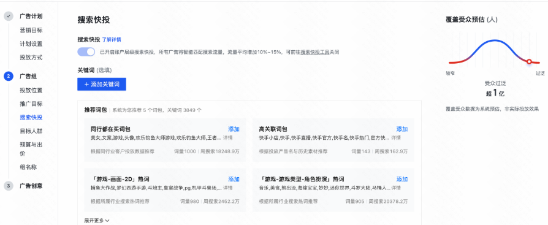Image resolution: width=548 pixels, height=225 pixels.
Task: Toggle the 搜索快投 switch off
Action: pyautogui.click(x=86, y=52)
